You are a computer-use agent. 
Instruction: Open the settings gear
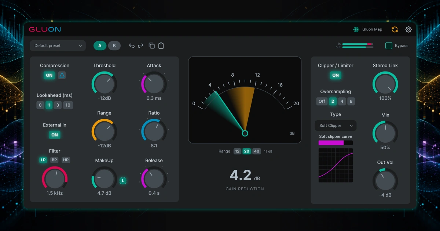coord(408,29)
